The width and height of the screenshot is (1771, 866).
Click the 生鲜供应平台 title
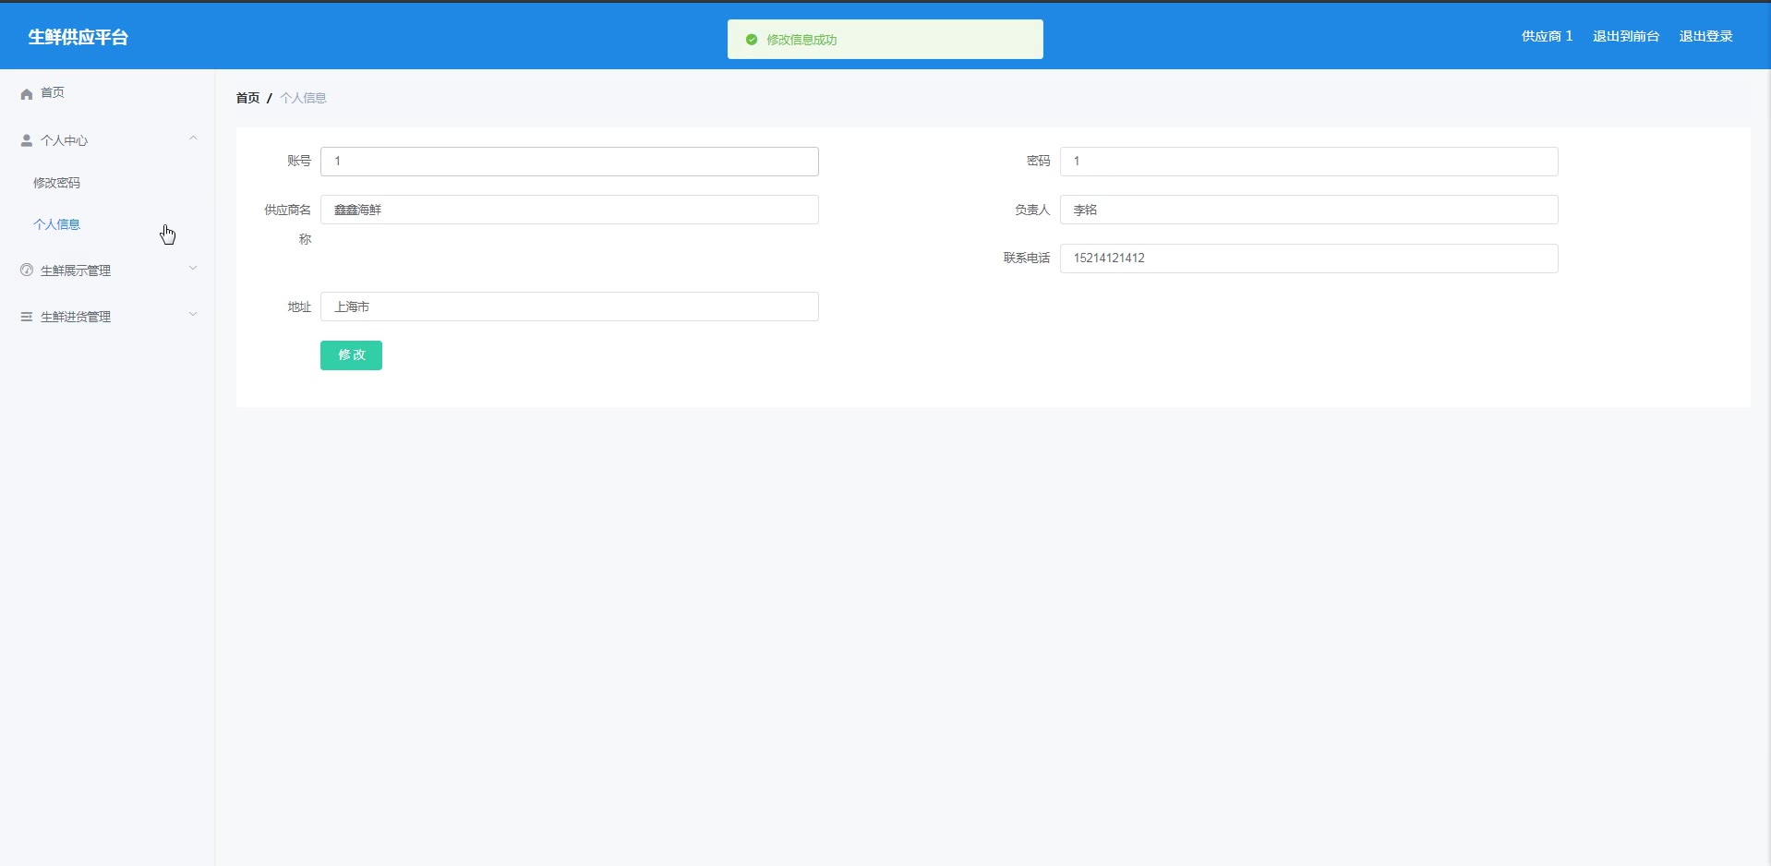pos(78,37)
